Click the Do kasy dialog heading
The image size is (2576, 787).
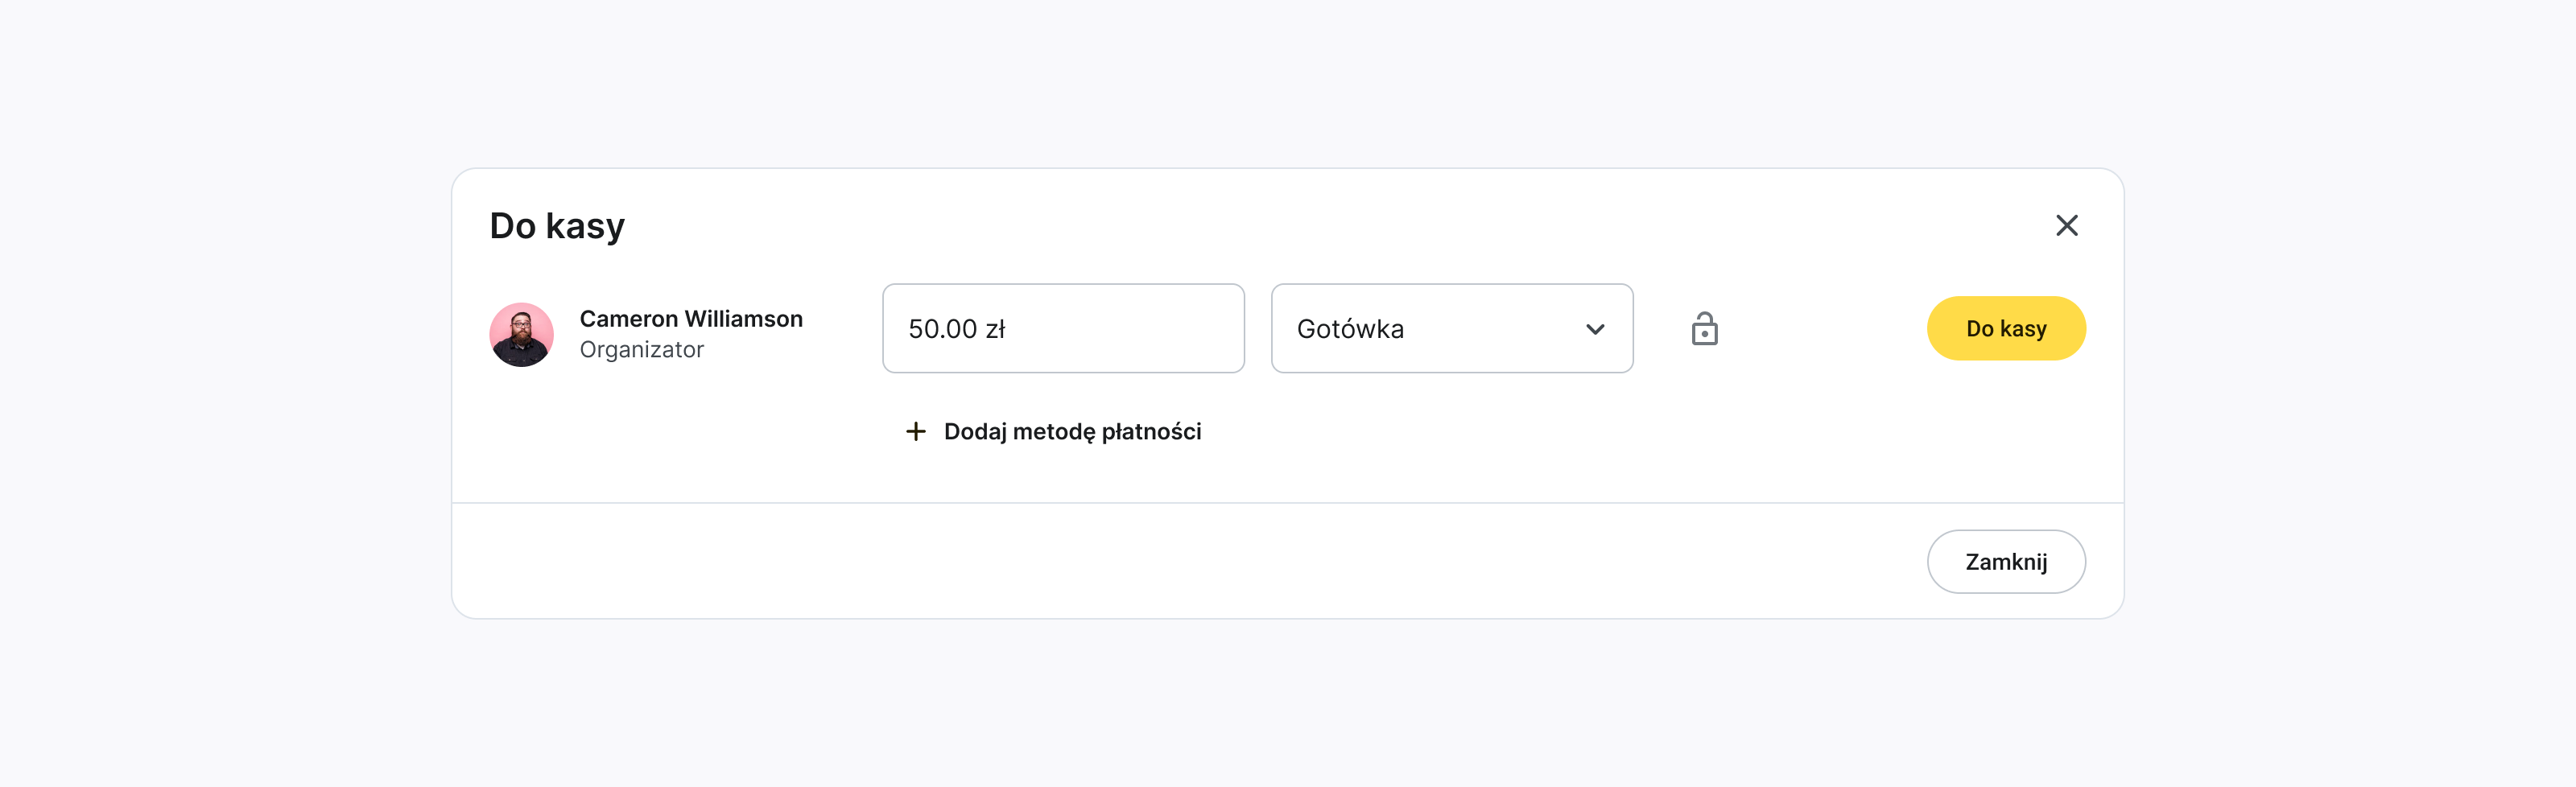click(x=557, y=226)
